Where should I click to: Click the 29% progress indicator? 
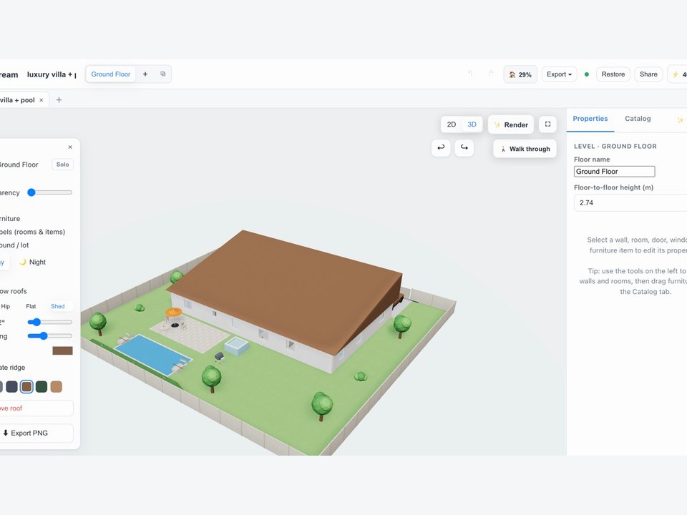point(520,74)
